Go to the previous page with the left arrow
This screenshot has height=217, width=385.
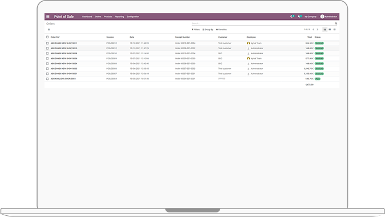coord(313,30)
